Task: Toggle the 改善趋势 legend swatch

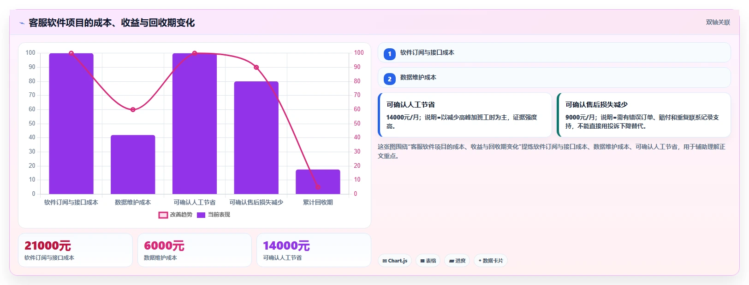Action: pyautogui.click(x=163, y=215)
